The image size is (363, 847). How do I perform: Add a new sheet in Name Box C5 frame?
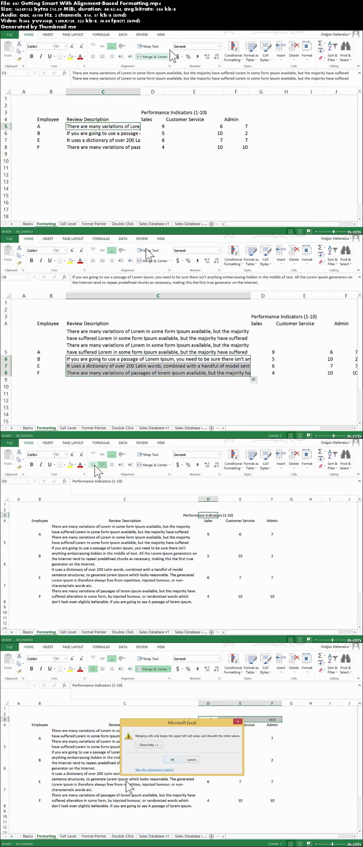212,224
